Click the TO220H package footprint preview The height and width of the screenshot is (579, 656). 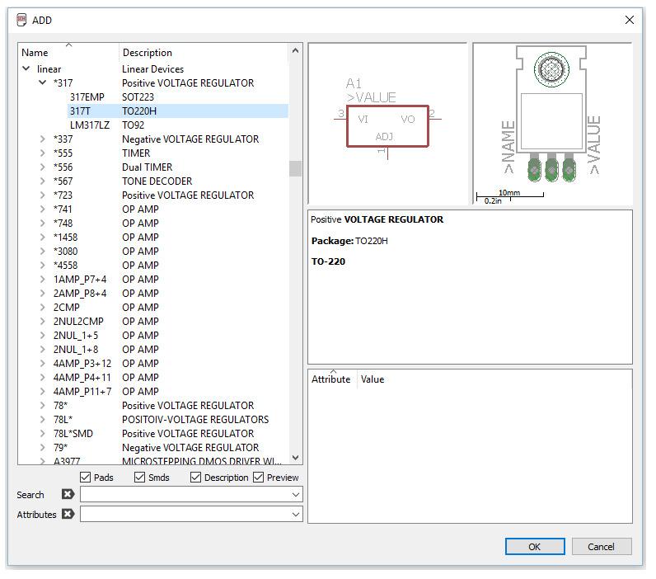coord(552,124)
